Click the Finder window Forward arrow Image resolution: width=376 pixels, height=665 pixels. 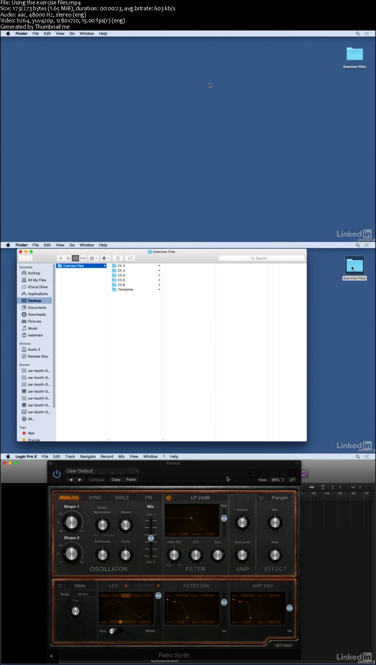(29, 258)
